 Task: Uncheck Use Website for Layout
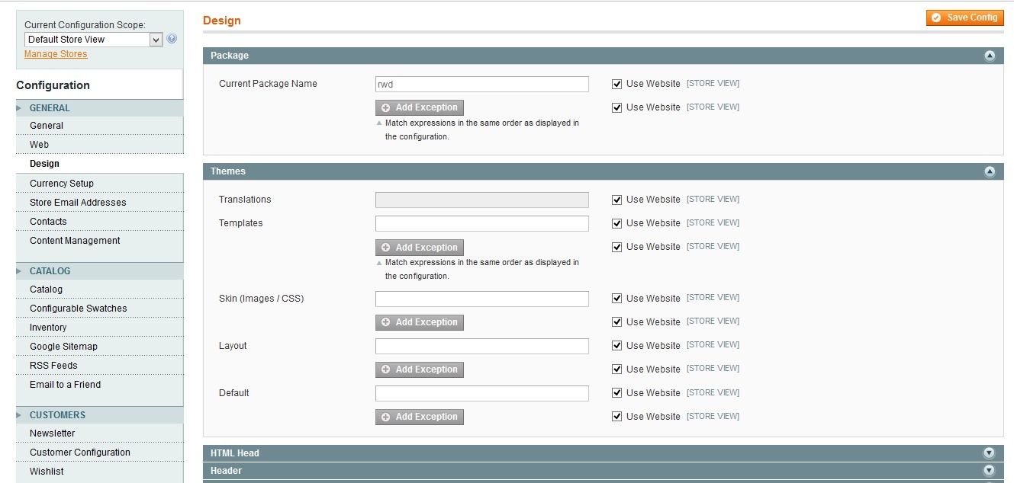coord(616,346)
